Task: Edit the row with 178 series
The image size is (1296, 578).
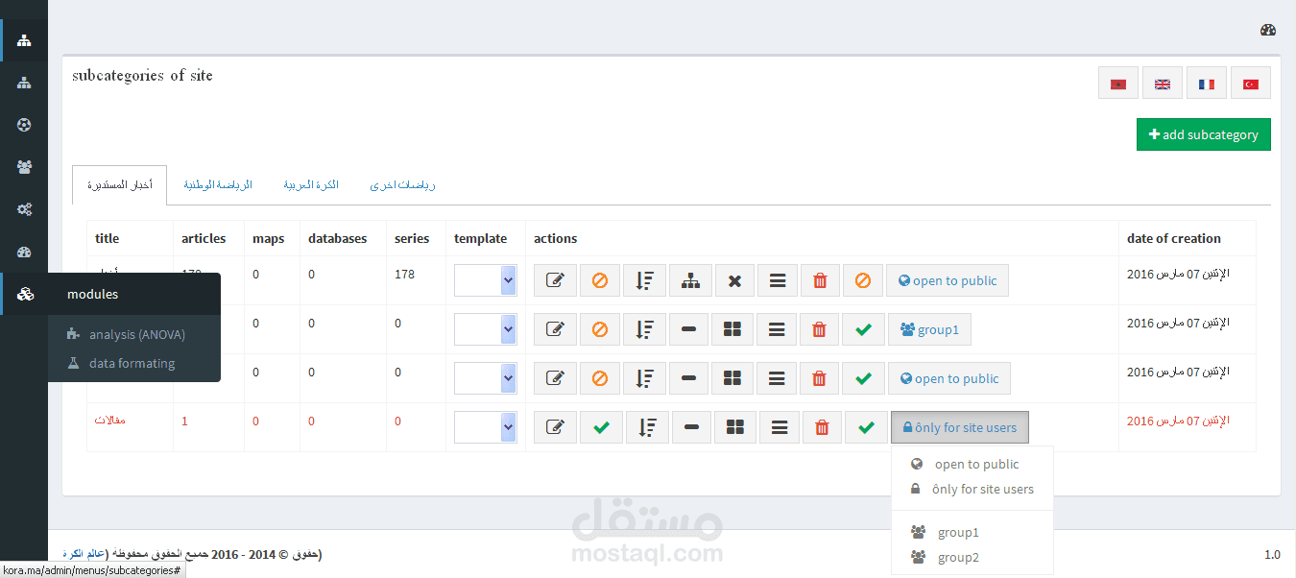Action: coord(555,280)
